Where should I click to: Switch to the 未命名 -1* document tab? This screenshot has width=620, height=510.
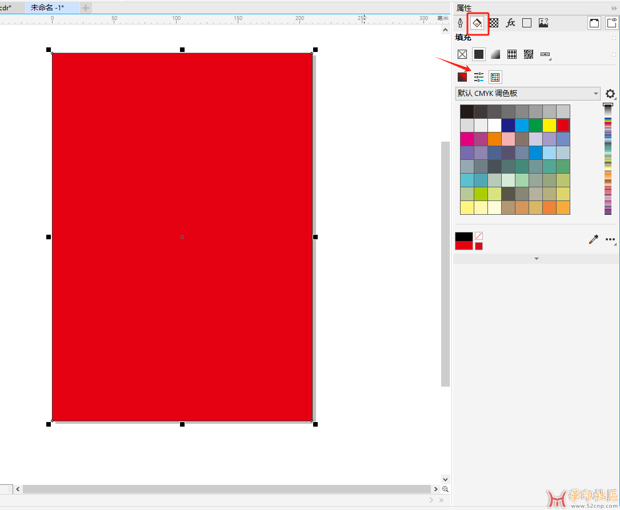coord(52,7)
